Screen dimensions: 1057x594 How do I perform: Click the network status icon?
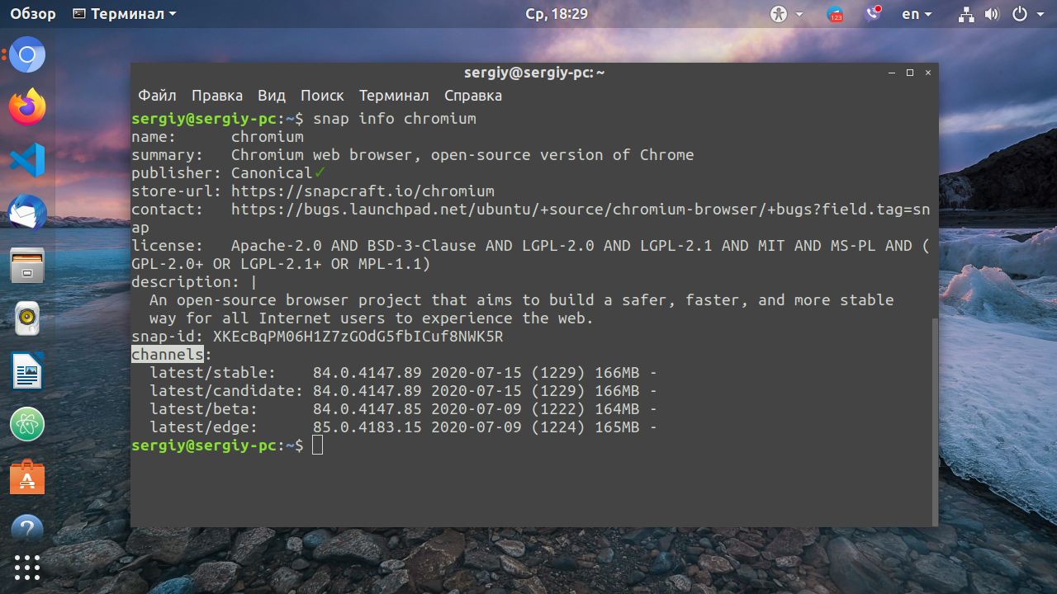[x=966, y=14]
